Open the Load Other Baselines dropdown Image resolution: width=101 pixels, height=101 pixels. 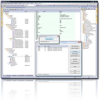[x=75, y=56]
